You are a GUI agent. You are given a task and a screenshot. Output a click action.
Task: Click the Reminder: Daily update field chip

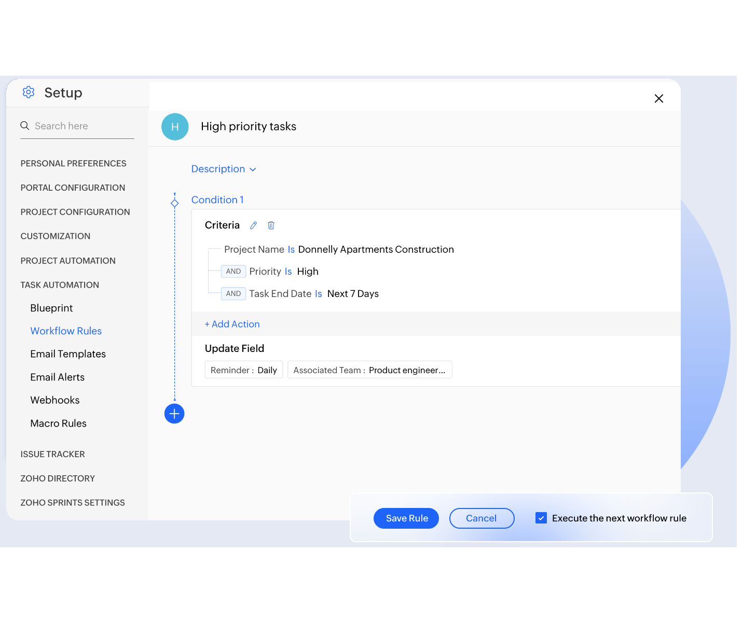pyautogui.click(x=243, y=370)
